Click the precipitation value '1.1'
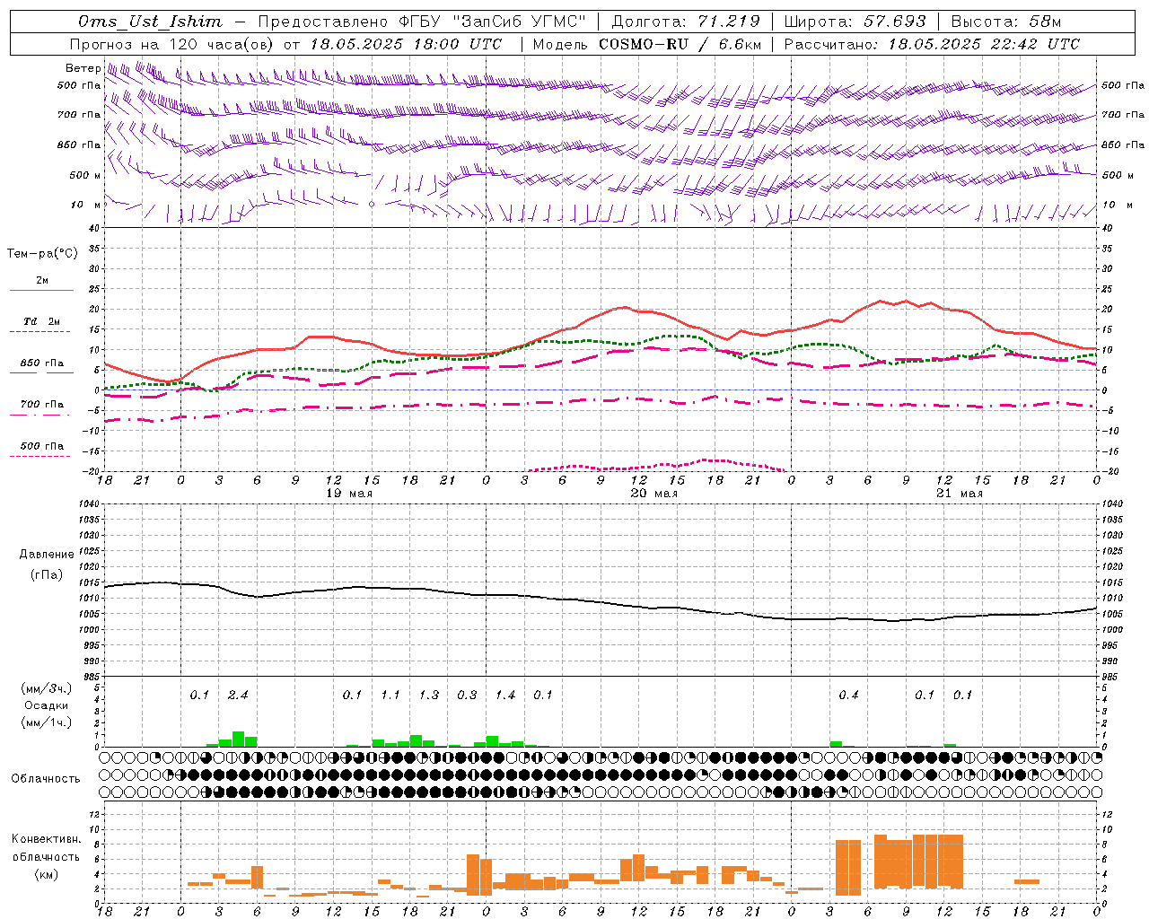The width and height of the screenshot is (1149, 919). pos(390,696)
